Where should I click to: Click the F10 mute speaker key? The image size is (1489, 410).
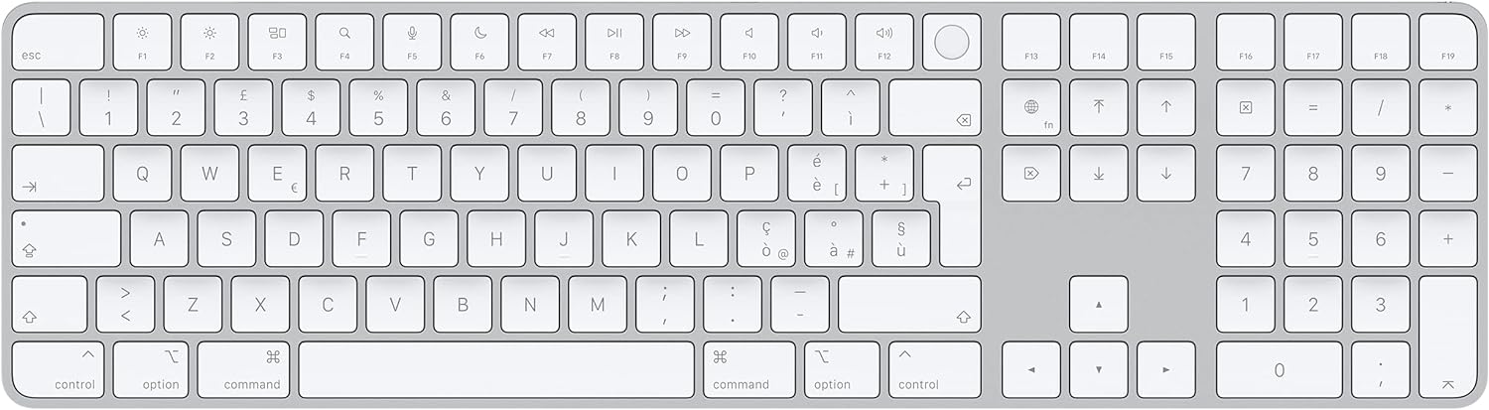[749, 42]
